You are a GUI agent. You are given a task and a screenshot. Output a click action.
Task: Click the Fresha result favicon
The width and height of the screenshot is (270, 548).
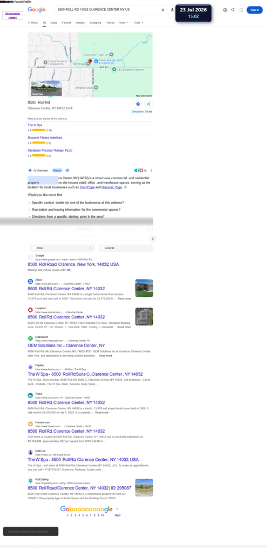click(30, 367)
